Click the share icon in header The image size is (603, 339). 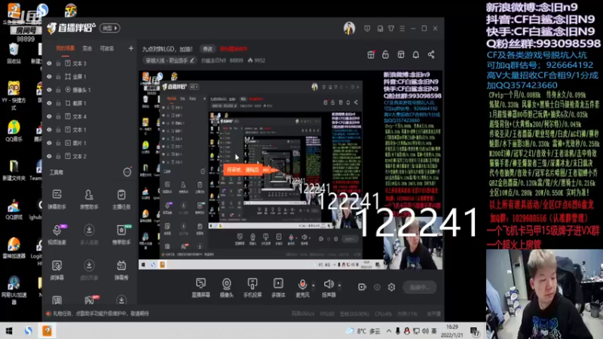pyautogui.click(x=431, y=54)
